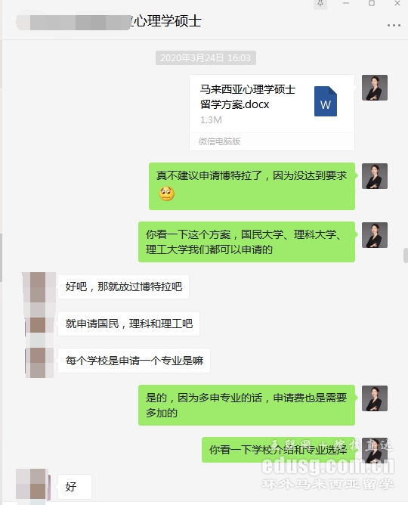This screenshot has height=505, width=408.
Task: Click the blurred avatar beside 就申请国民 message
Action: [x=39, y=324]
